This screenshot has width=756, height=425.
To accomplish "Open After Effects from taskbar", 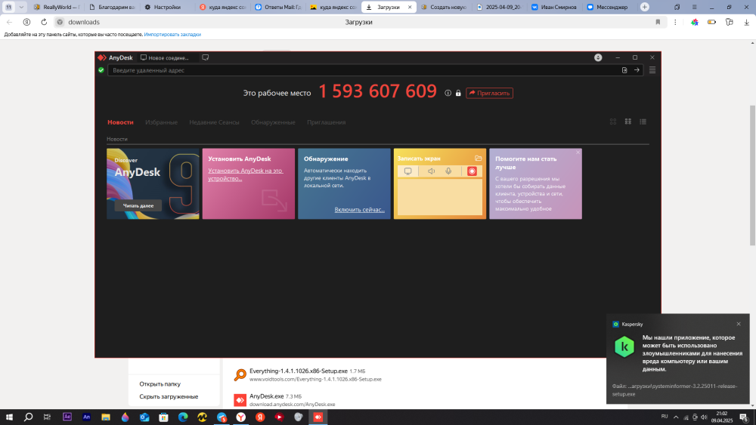I will [x=67, y=417].
